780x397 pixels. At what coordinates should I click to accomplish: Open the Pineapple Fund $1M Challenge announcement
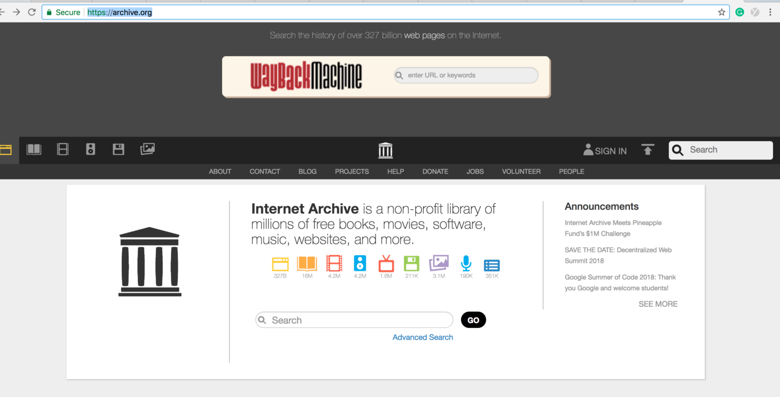click(x=613, y=228)
